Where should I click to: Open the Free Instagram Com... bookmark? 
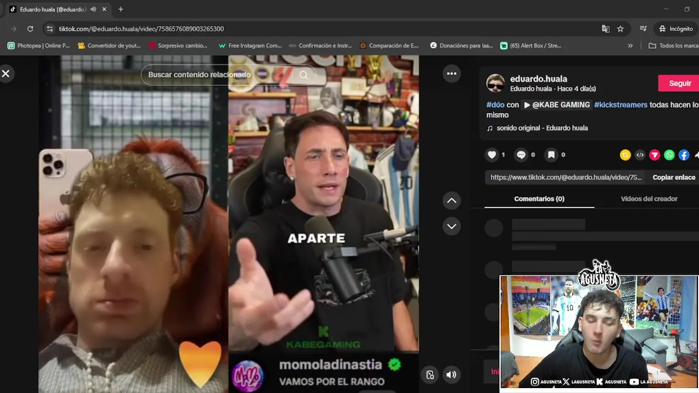click(x=250, y=46)
